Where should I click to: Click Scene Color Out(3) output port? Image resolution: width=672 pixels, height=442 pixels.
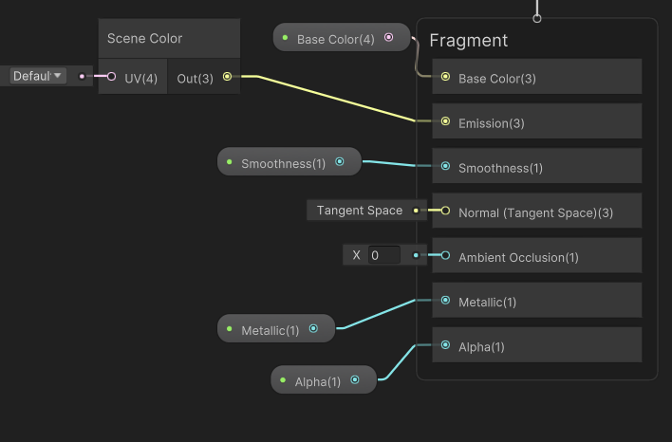point(227,77)
